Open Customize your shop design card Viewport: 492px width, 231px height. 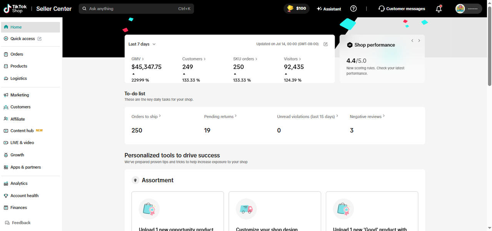pyautogui.click(x=275, y=211)
